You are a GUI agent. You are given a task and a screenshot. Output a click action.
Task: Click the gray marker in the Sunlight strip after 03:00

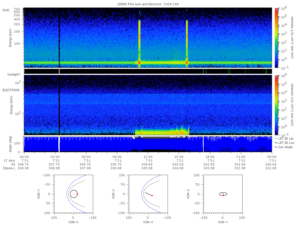(x=59, y=71)
